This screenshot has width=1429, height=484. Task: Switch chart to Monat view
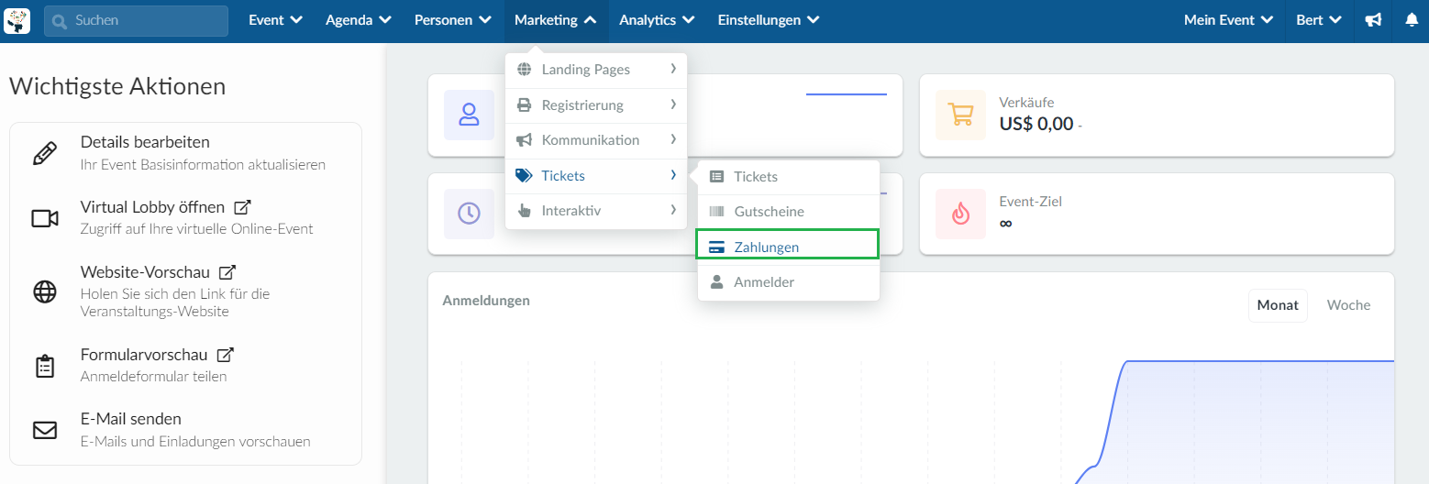(1278, 305)
